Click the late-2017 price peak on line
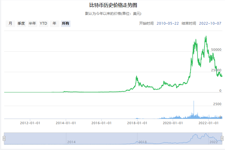This screenshot has width=225, height=150. (x=137, y=76)
